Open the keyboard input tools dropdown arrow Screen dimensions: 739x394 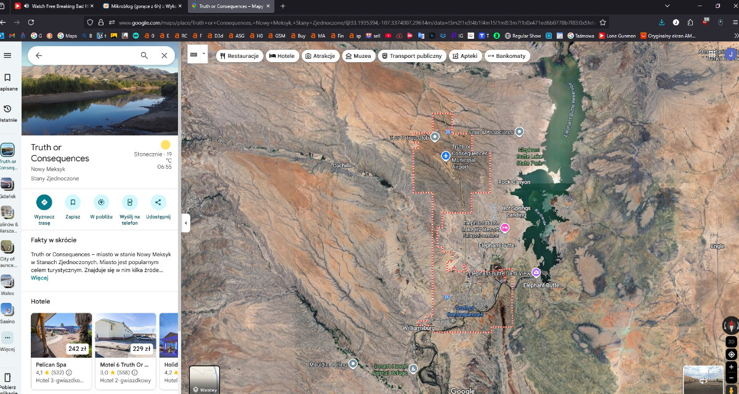204,54
